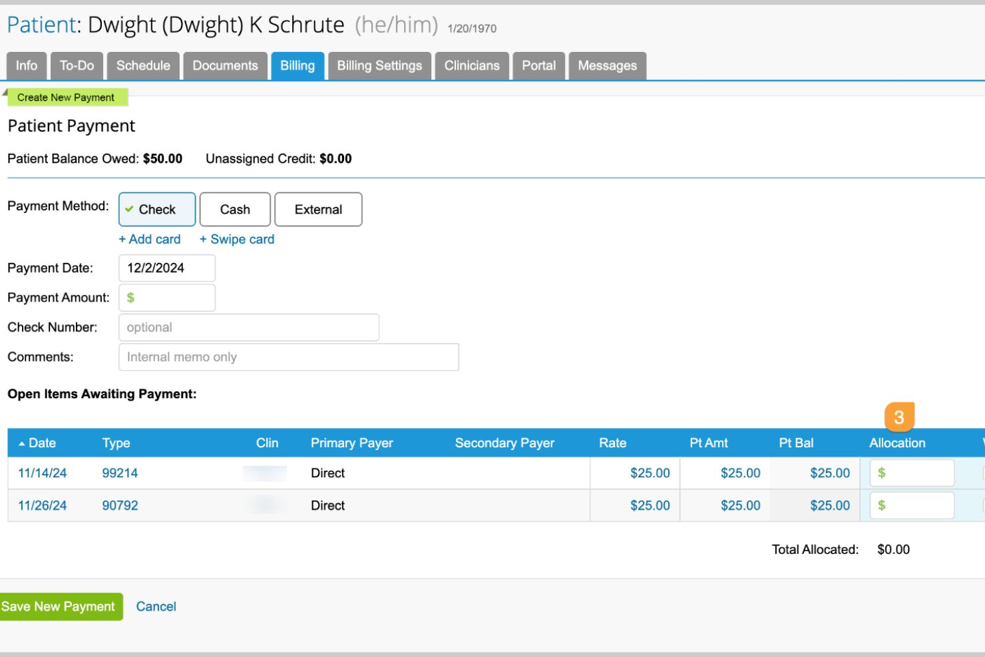Open the Schedule tab
The image size is (985, 657).
(143, 66)
